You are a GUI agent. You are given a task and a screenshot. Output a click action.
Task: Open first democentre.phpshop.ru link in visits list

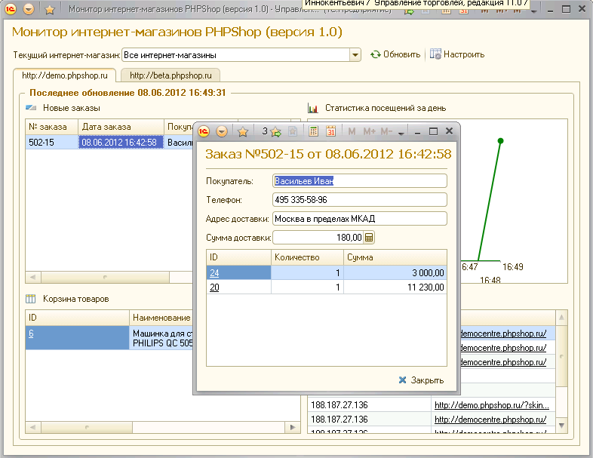(x=503, y=334)
